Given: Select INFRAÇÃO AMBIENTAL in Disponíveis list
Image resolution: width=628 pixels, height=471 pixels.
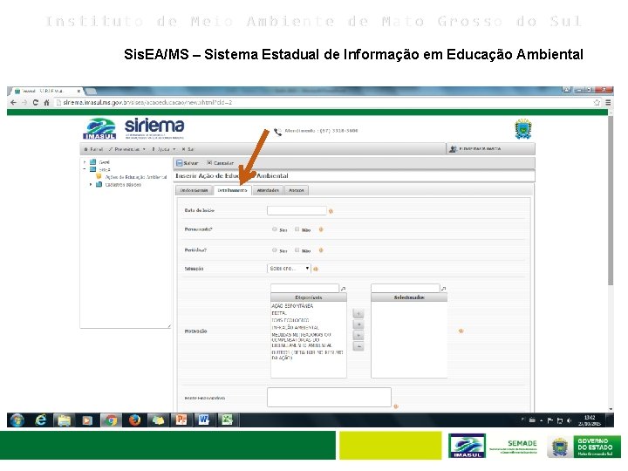Looking at the screenshot, I should click(x=295, y=328).
